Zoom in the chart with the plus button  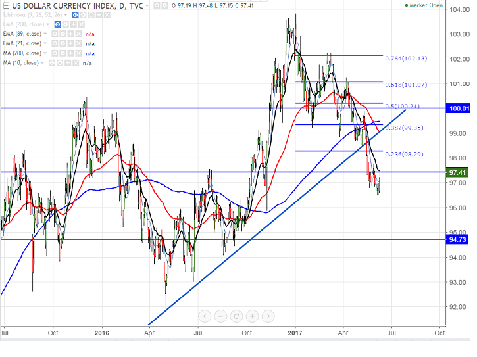tap(252, 316)
